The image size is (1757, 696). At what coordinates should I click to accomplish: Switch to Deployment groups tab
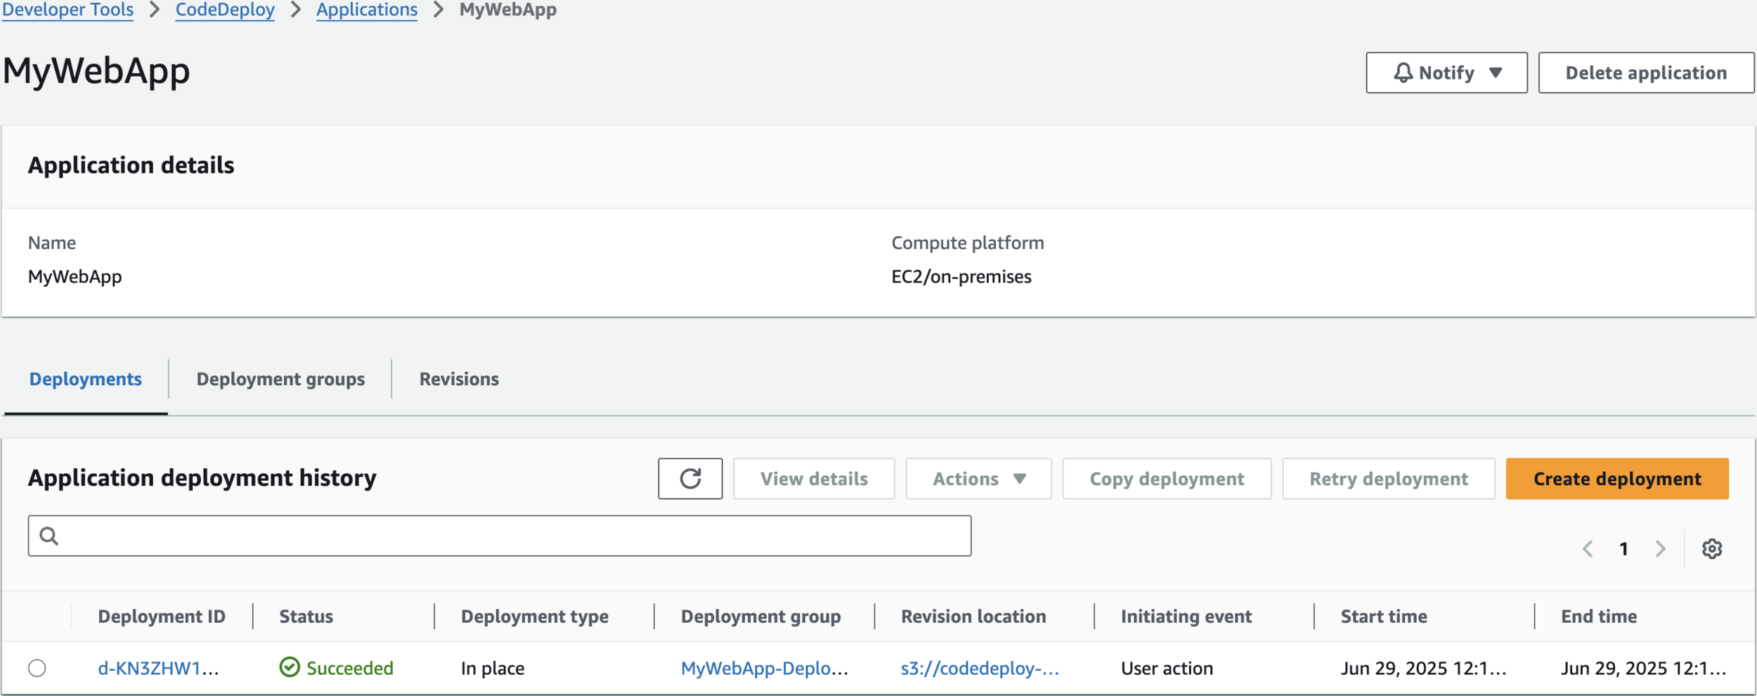pos(280,379)
